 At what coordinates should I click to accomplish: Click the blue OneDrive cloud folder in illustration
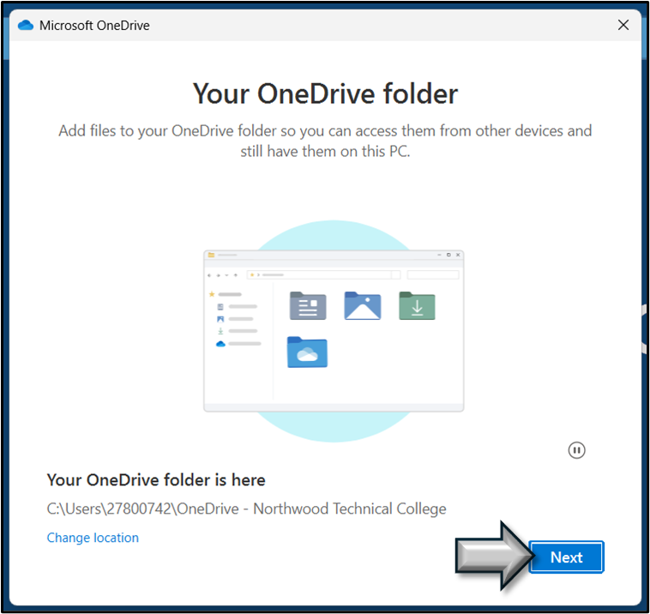307,352
